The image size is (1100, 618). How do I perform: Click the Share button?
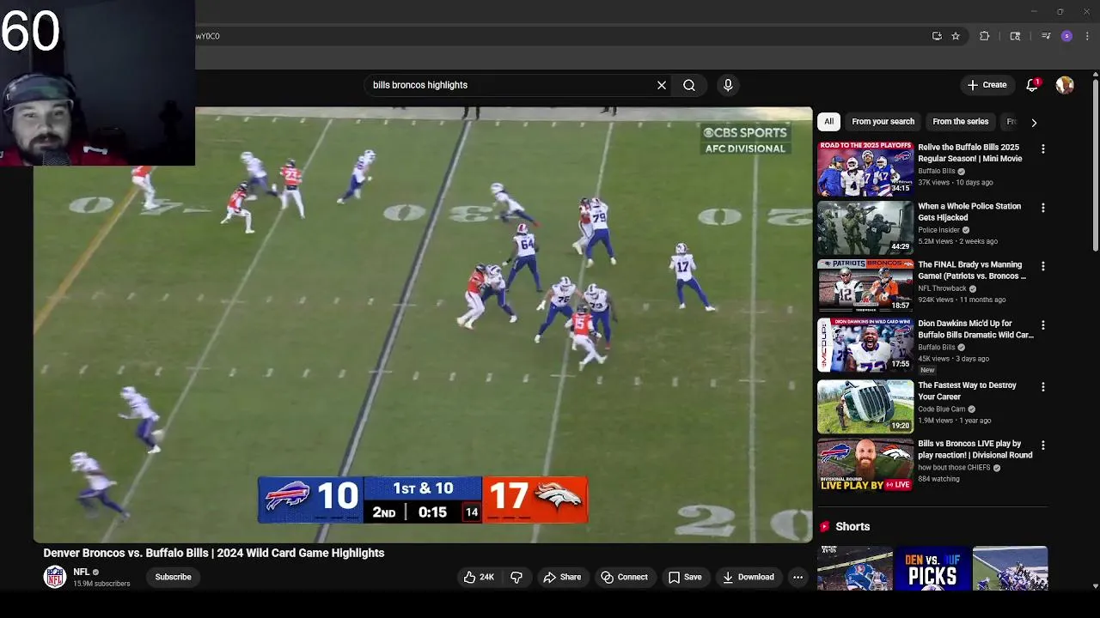(x=562, y=577)
